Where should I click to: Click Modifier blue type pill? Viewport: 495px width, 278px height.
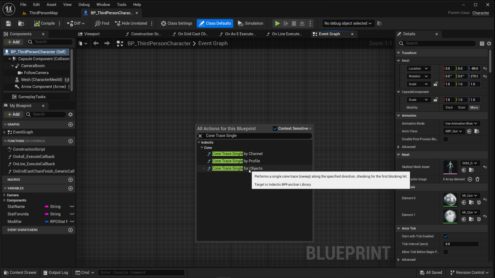point(47,222)
